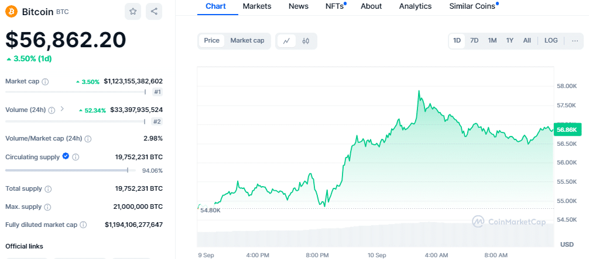Show Total supply info icon
The width and height of the screenshot is (589, 259).
coord(48,189)
